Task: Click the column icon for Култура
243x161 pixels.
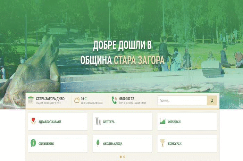Action: coord(98,121)
